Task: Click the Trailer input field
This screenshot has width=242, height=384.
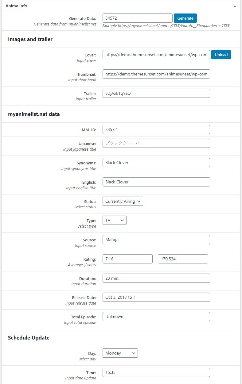Action: point(156,93)
